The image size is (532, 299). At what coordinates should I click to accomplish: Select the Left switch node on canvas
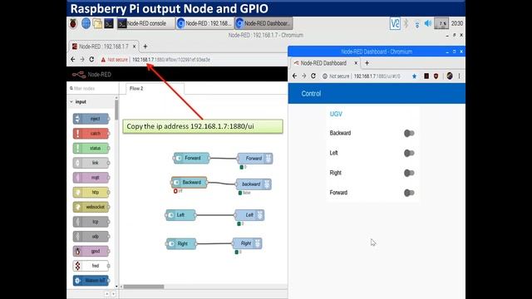click(180, 215)
